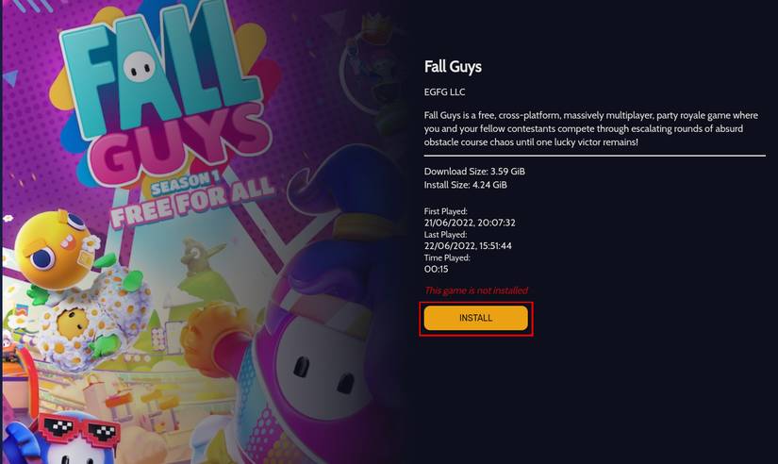Click the Time Played value 00:15
This screenshot has width=778, height=464.
pos(436,269)
